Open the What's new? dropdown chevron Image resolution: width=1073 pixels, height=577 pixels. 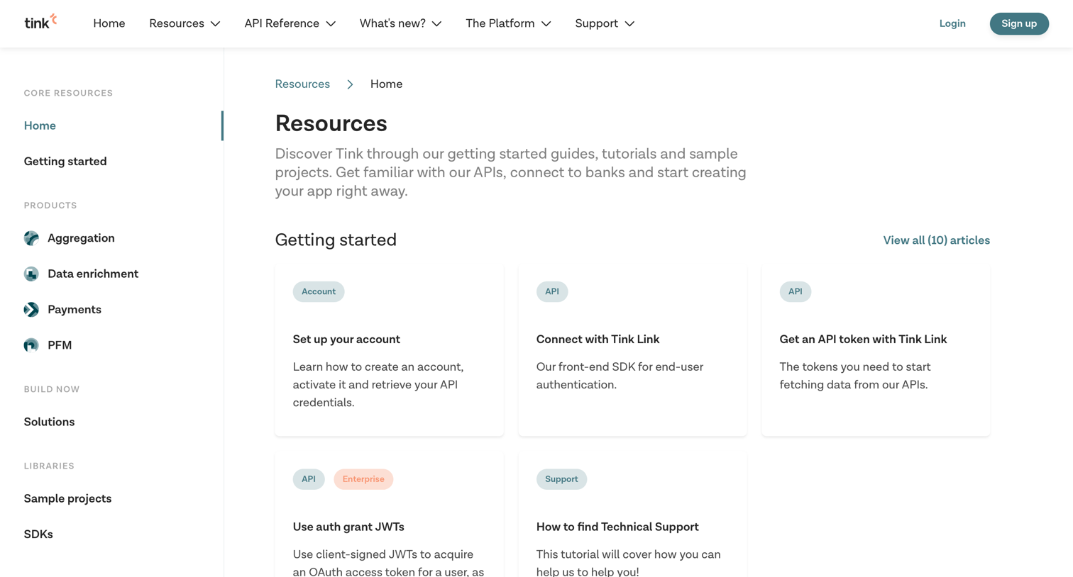[x=436, y=24]
